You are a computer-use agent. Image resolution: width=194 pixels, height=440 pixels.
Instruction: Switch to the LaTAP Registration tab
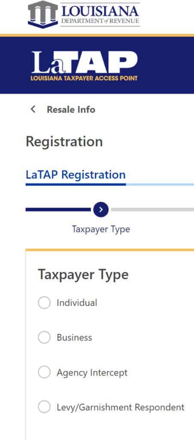76,175
